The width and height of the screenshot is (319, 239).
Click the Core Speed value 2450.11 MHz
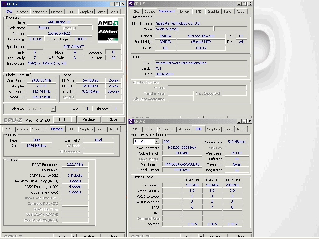tap(41, 81)
